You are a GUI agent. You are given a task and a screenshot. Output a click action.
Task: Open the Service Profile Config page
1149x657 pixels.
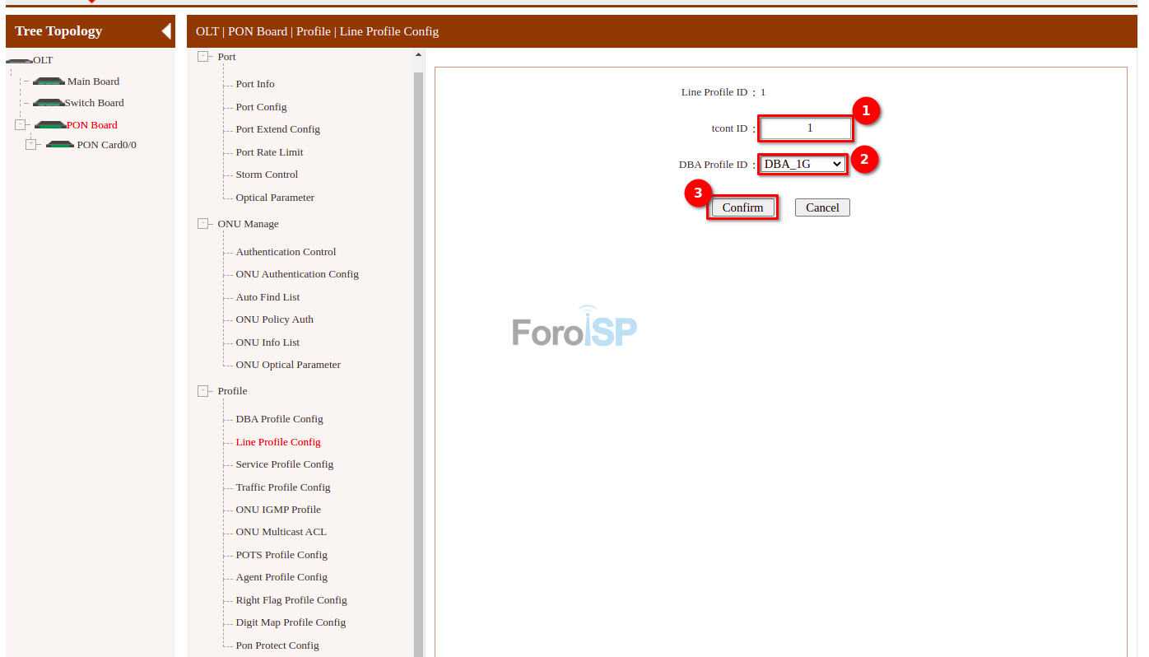pyautogui.click(x=284, y=464)
